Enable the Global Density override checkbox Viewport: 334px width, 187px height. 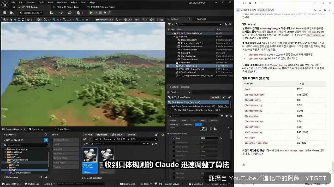coord(174,143)
